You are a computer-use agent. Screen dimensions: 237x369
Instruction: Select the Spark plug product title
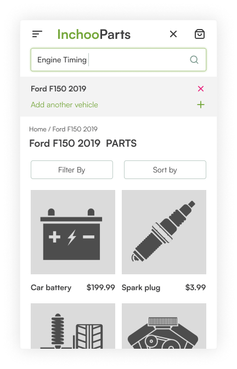[x=141, y=287]
